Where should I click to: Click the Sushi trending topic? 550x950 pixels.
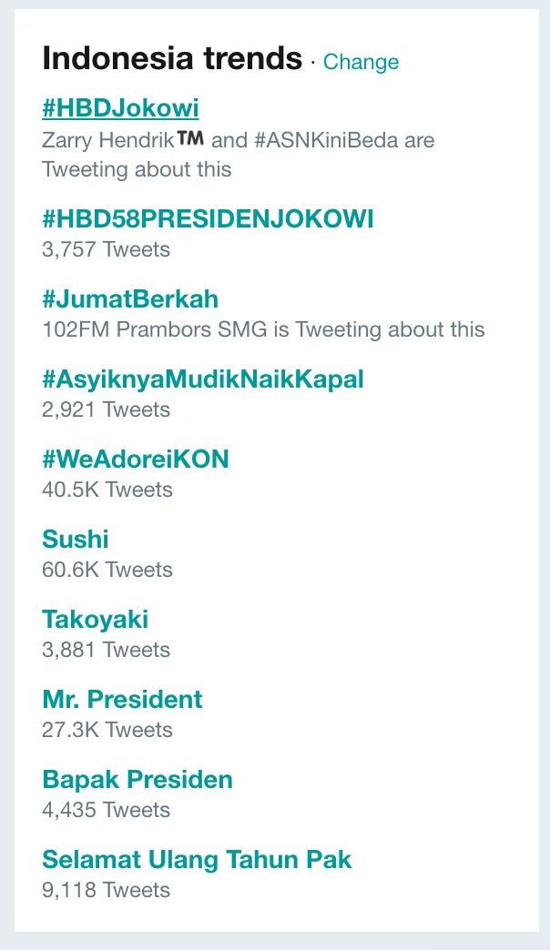coord(76,540)
